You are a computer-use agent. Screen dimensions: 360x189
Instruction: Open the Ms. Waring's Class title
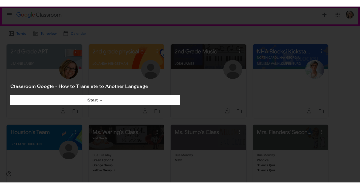pos(115,132)
